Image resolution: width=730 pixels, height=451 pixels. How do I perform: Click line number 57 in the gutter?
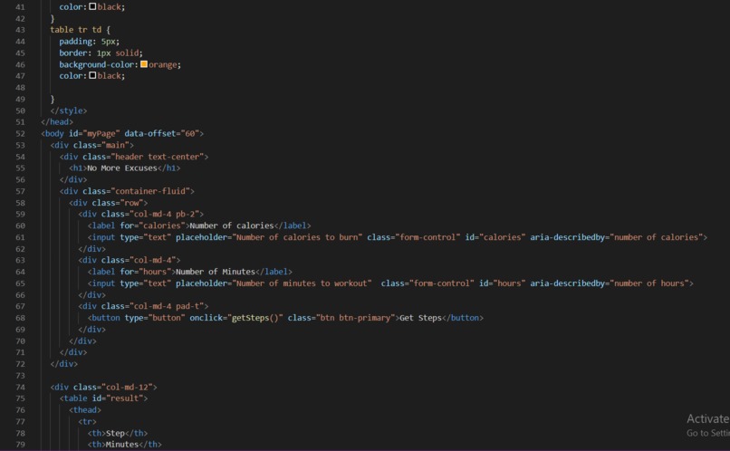coord(20,191)
